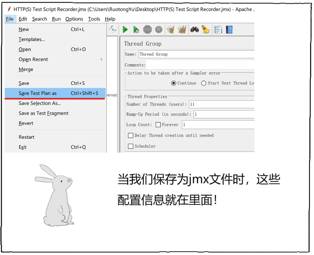The image size is (314, 255).
Task: Click the Start no pauses icon
Action: [136, 30]
